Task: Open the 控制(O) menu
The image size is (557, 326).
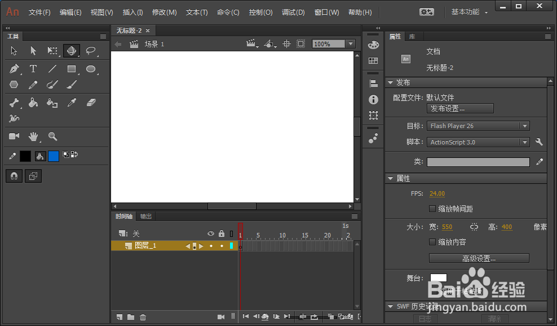Action: pos(260,12)
